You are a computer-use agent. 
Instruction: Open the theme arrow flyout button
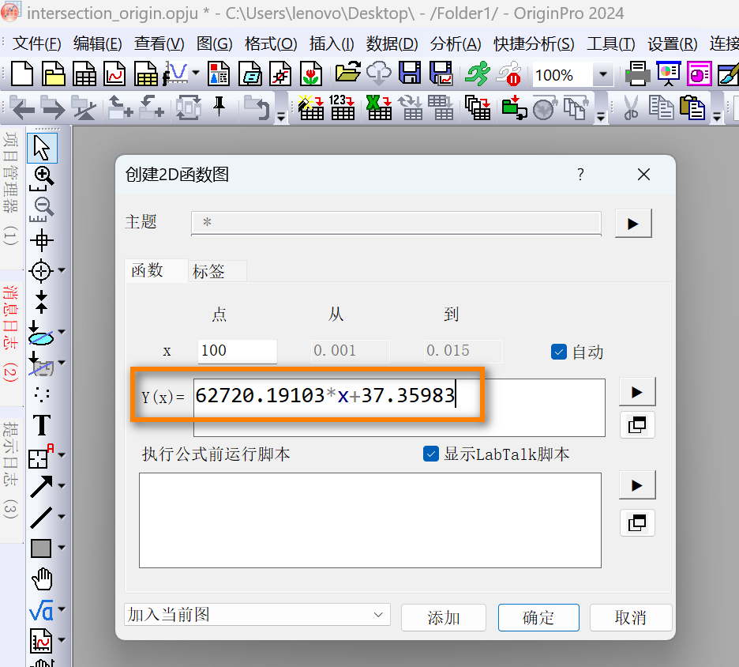(x=632, y=224)
